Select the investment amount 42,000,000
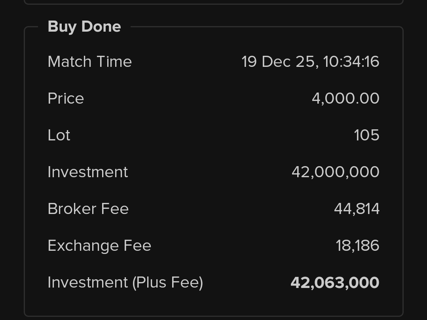 [335, 172]
